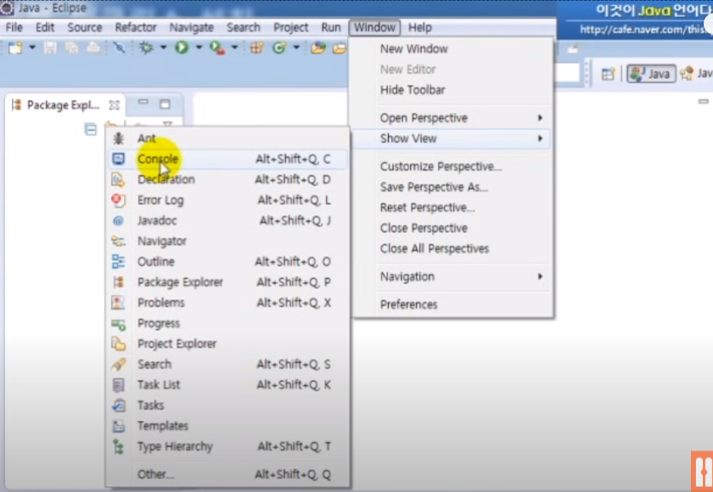Show the Error Log view

(x=227, y=200)
